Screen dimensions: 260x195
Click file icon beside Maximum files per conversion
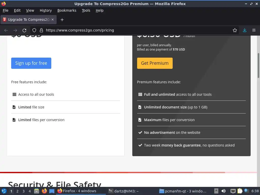(140, 120)
